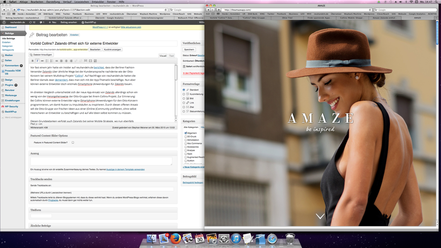Enter distraction-free fullscreen writing mode
This screenshot has height=248, width=441.
90,61
